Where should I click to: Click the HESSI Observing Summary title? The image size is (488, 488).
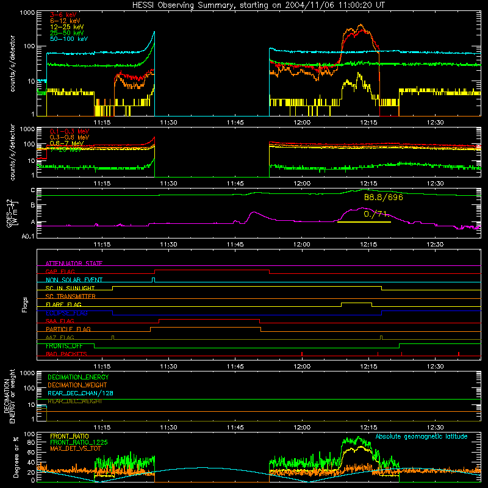pyautogui.click(x=258, y=5)
